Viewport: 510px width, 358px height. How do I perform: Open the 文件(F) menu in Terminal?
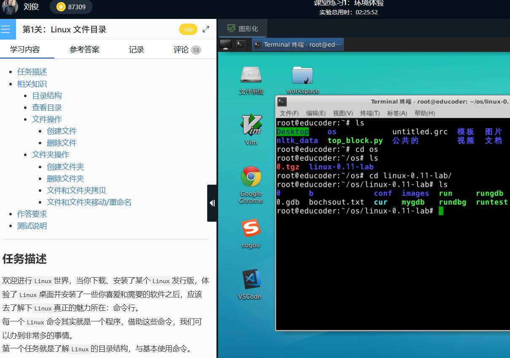tap(289, 113)
